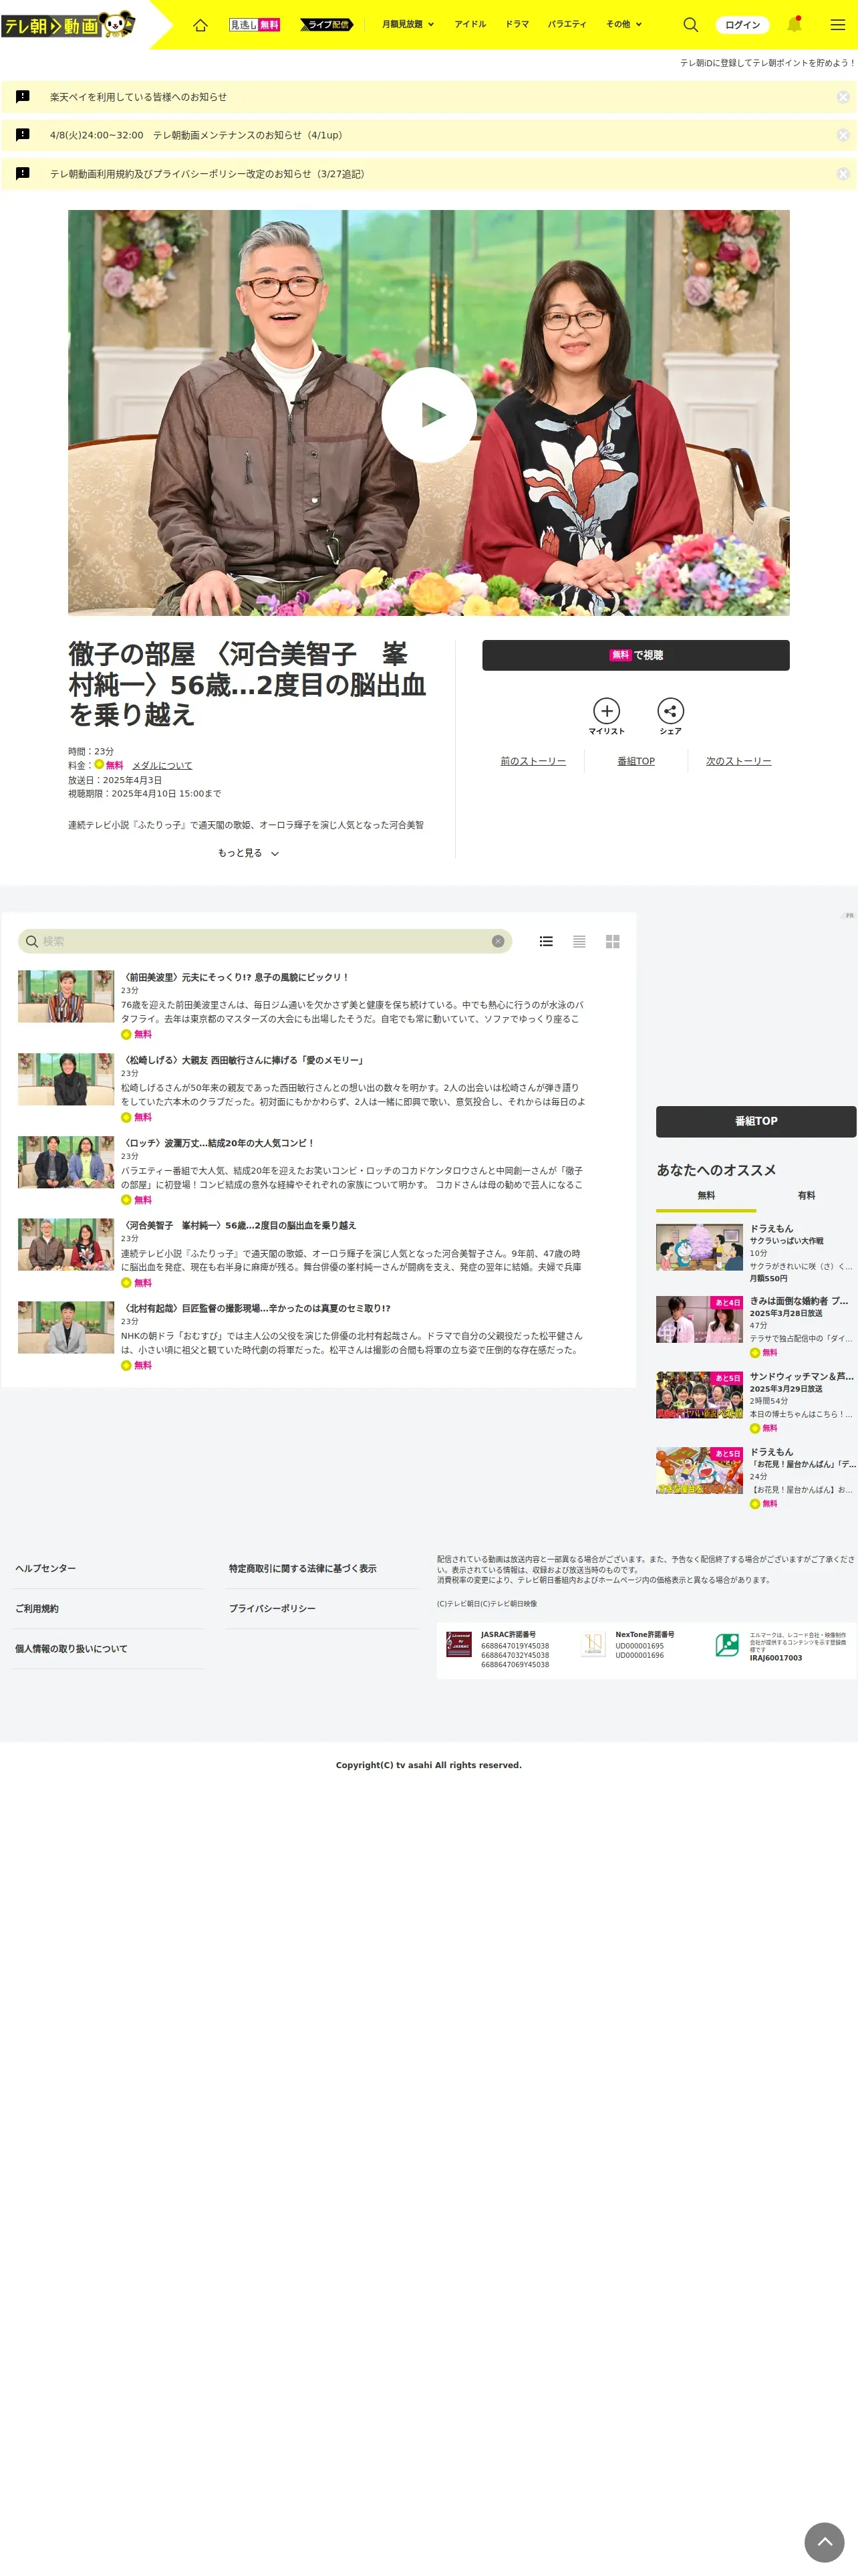Click in the episode 検索 field
The image size is (858, 2576).
265,941
